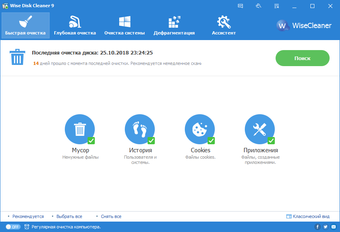Click the green Поиск button
Viewport: 340px width, 232px height.
pyautogui.click(x=302, y=58)
